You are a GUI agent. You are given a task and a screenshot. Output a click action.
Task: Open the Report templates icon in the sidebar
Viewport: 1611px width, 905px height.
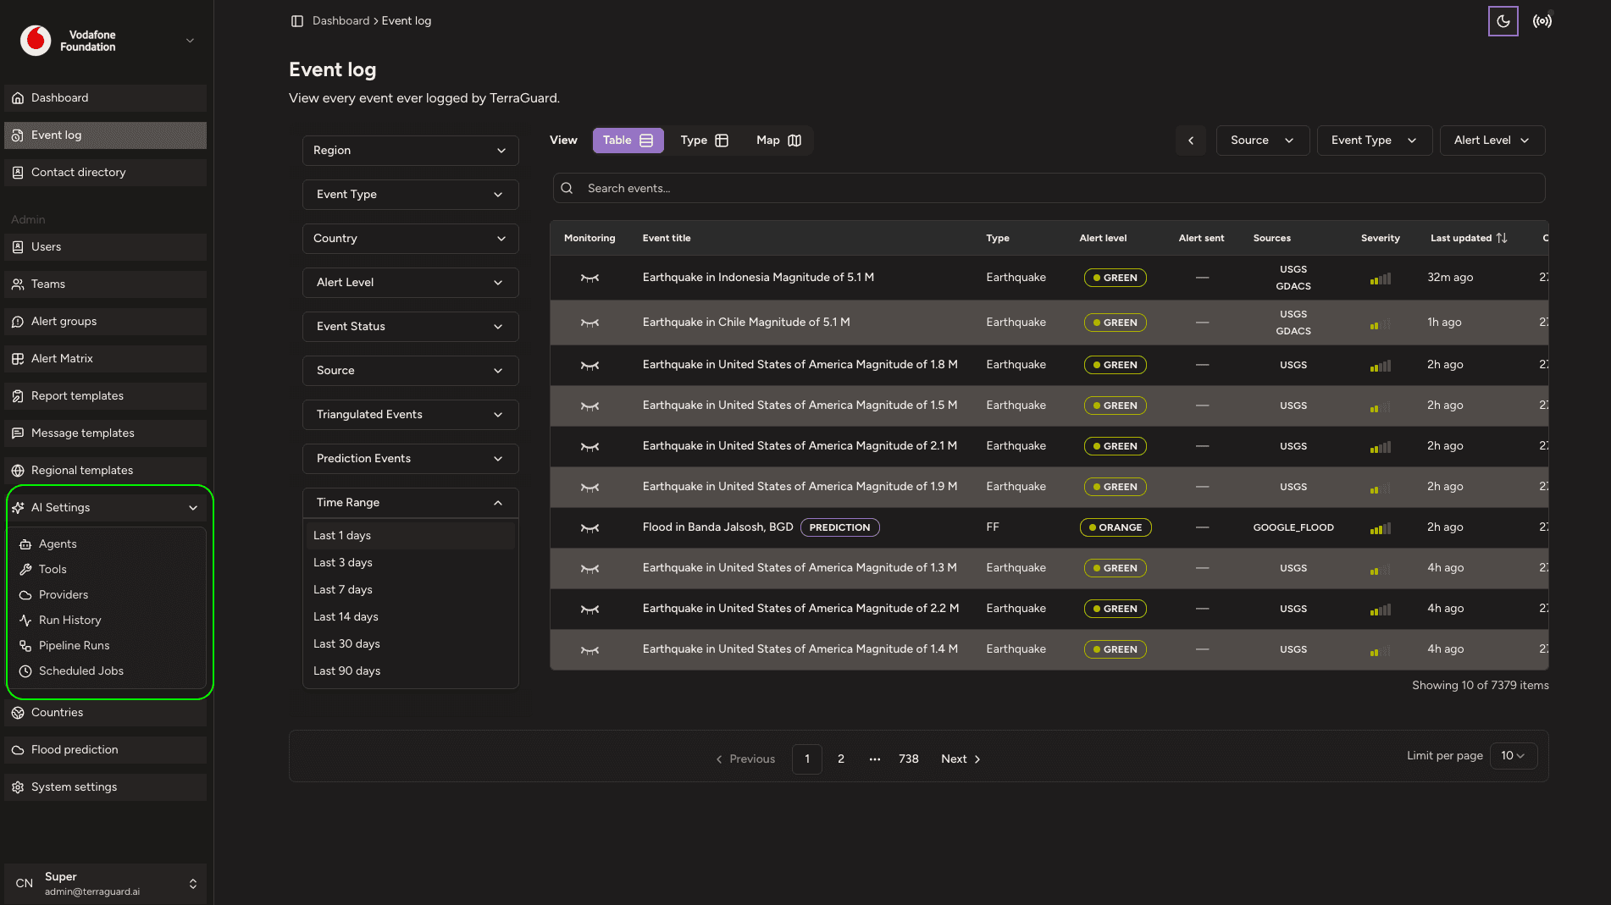coord(18,396)
